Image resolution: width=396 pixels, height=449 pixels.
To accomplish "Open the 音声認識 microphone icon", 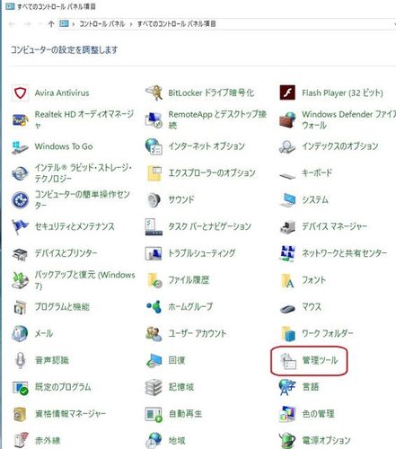I will click(x=20, y=360).
